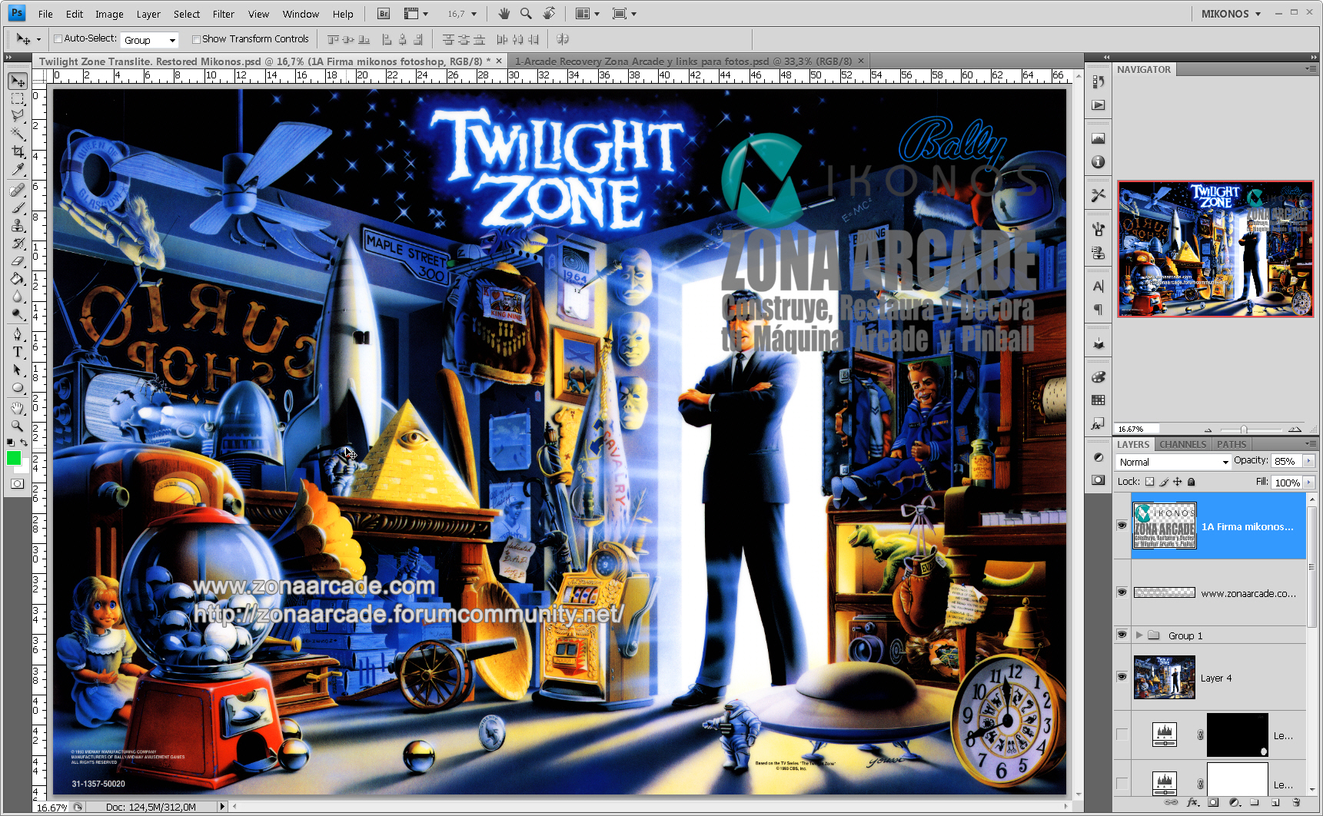Image resolution: width=1323 pixels, height=816 pixels.
Task: Open the Filter menu
Action: tap(223, 13)
